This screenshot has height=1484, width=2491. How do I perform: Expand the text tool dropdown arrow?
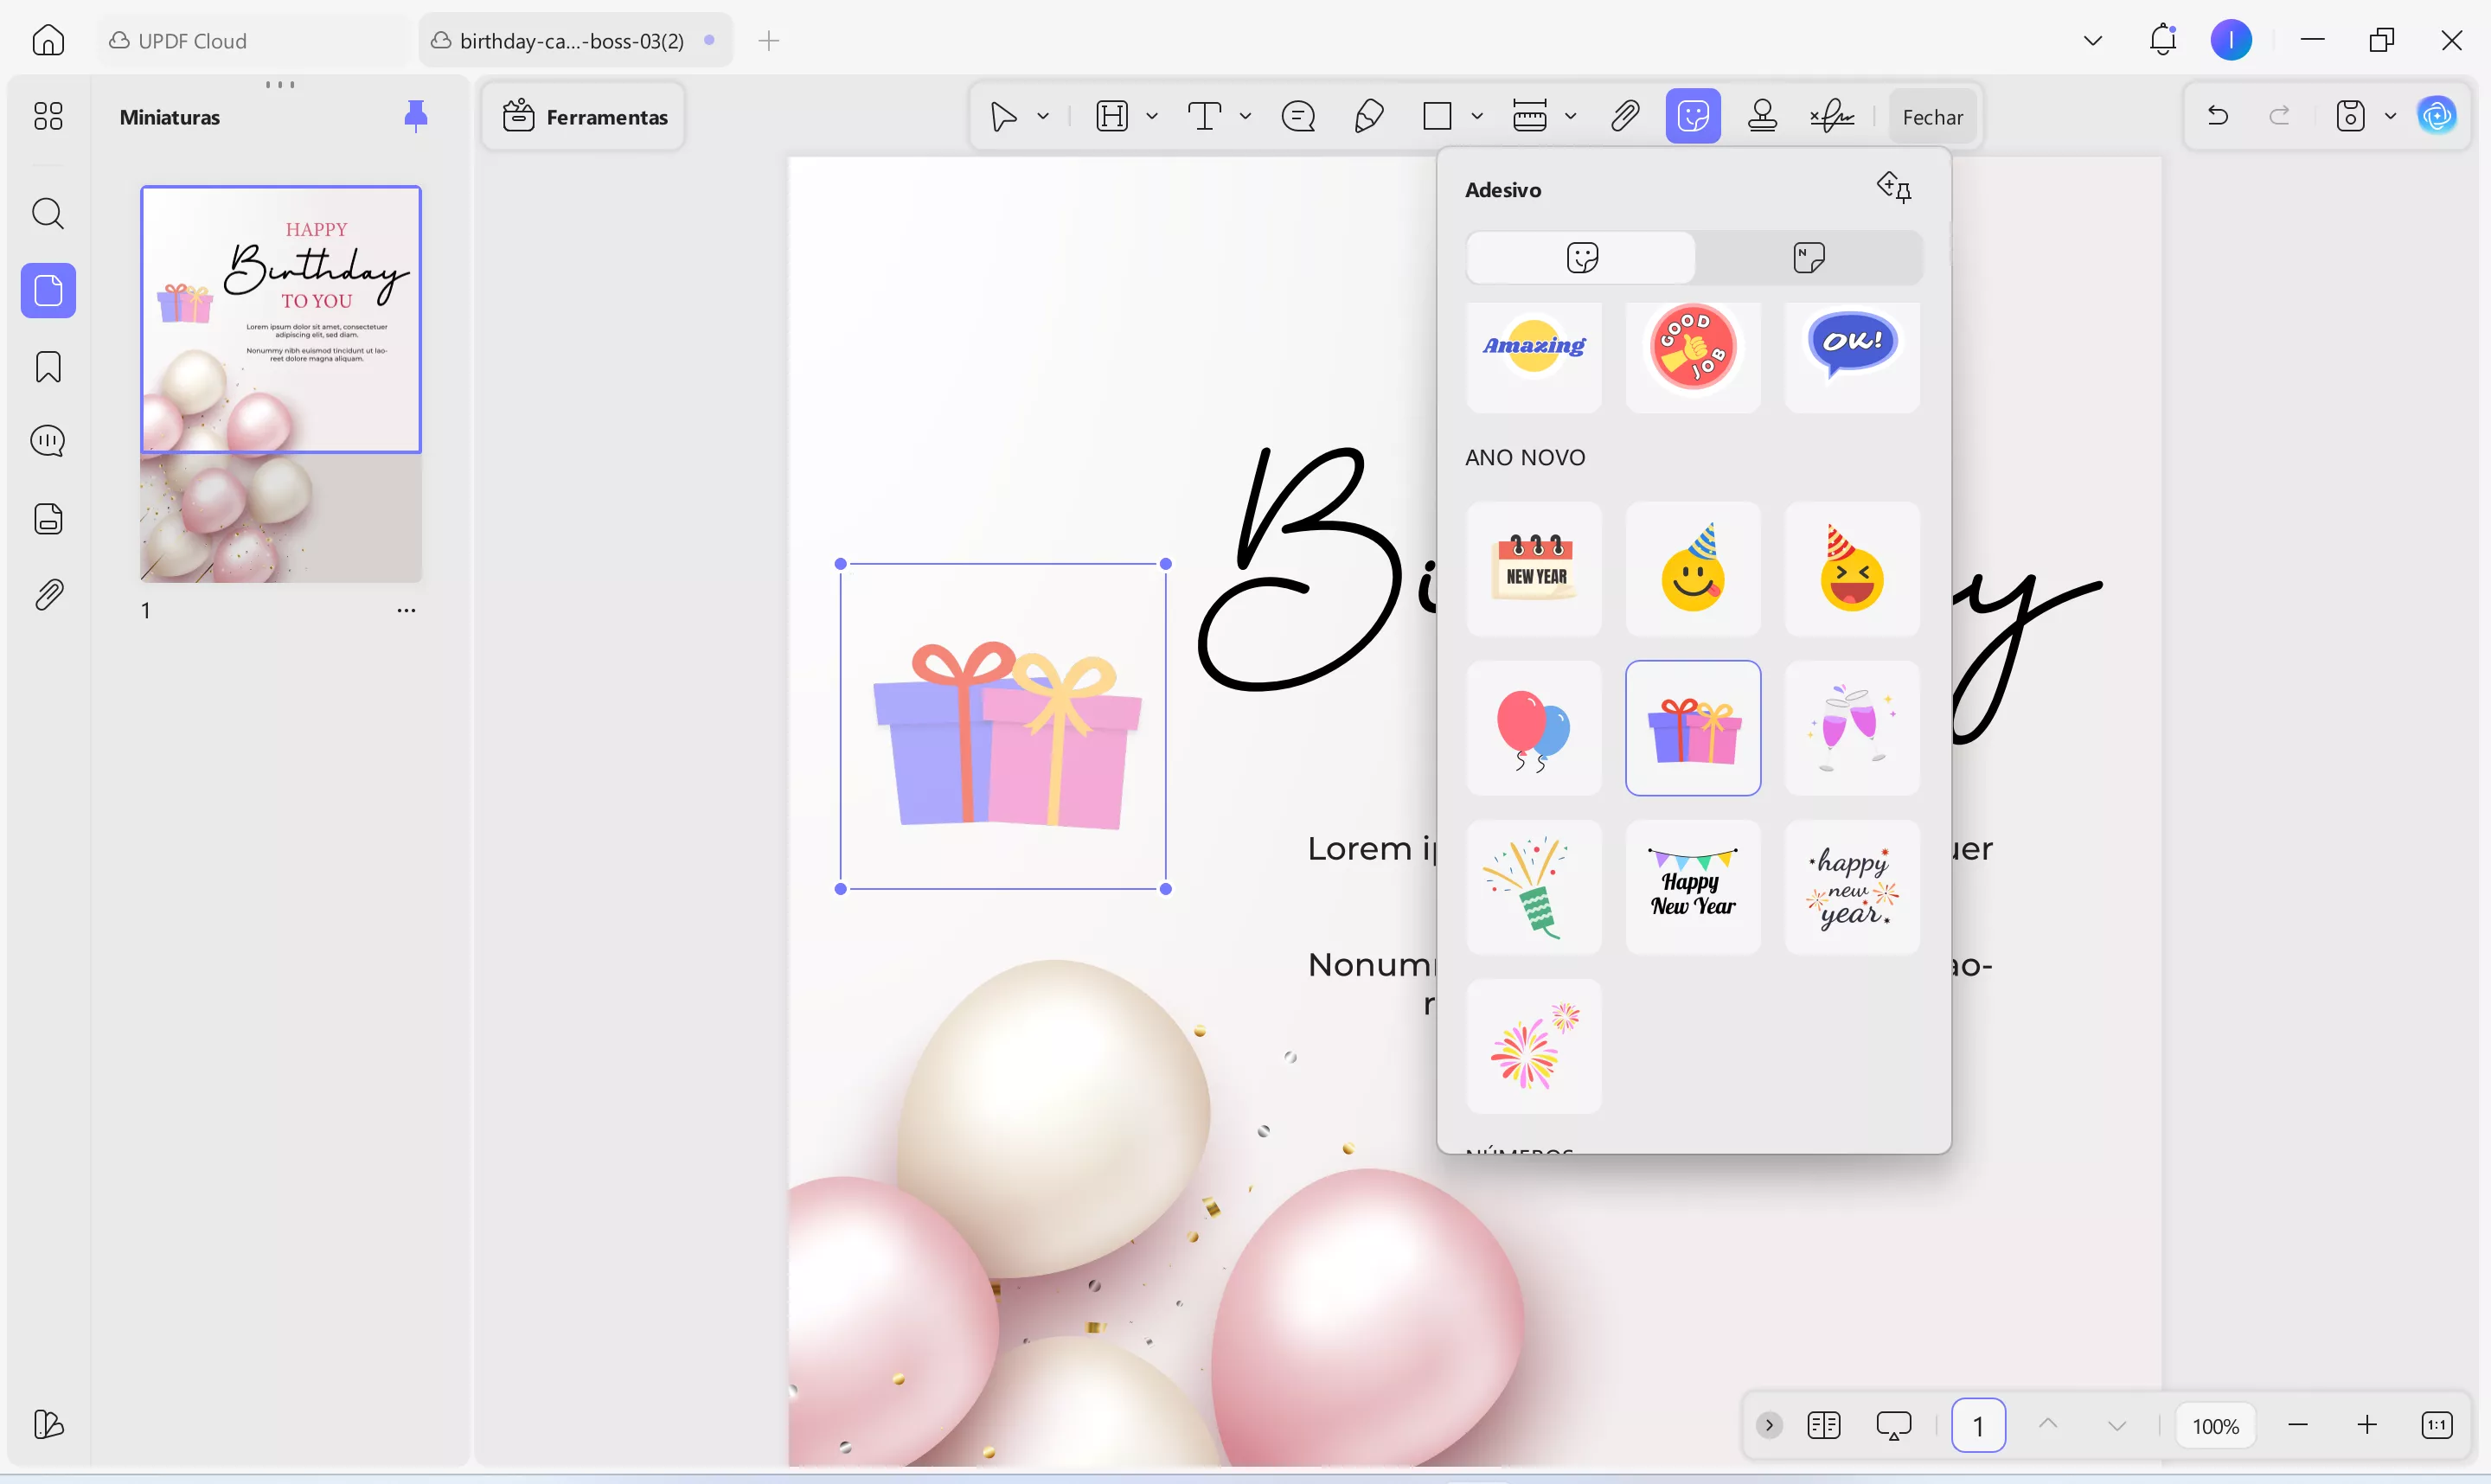click(x=1245, y=117)
